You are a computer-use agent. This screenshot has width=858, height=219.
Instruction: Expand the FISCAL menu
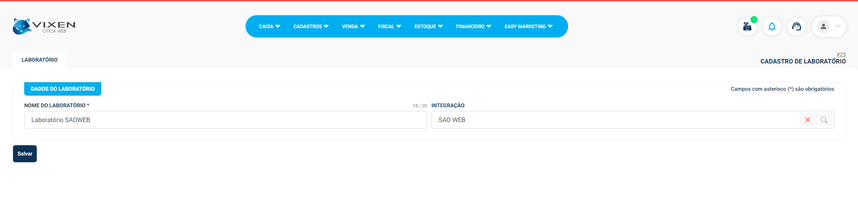(x=389, y=26)
